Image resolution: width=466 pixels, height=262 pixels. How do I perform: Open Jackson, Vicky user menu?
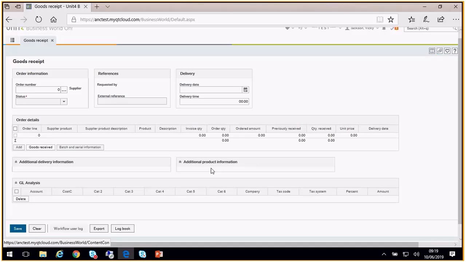point(362,28)
